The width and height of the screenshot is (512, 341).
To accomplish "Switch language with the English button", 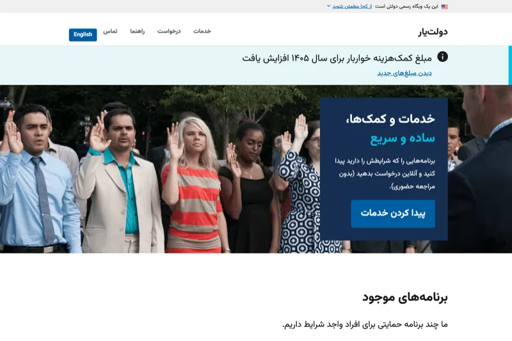I will tap(83, 35).
